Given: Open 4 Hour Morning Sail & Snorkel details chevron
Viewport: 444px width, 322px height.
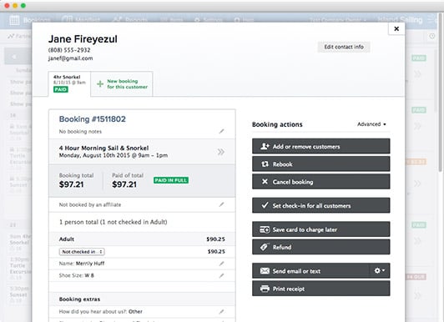Looking at the screenshot, I should (x=221, y=152).
